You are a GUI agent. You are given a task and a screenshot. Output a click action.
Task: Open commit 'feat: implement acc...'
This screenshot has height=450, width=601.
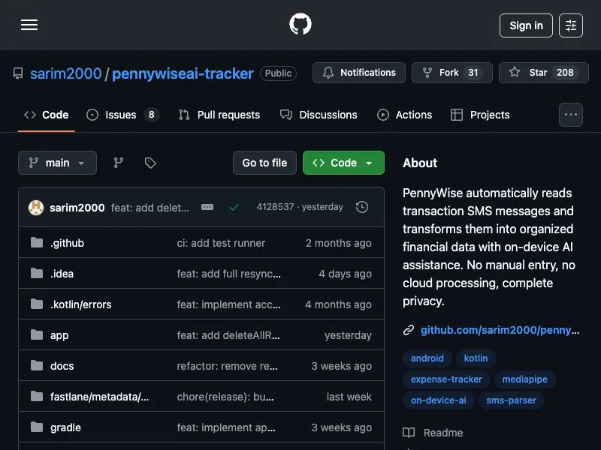(229, 304)
